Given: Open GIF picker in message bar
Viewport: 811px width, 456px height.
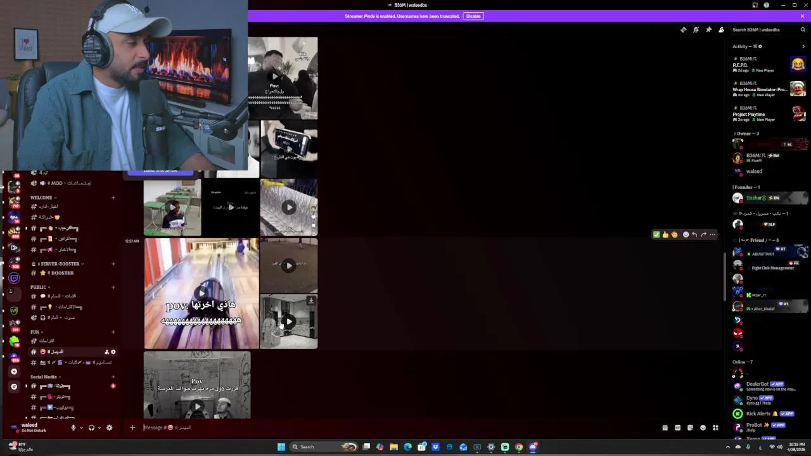Looking at the screenshot, I should click(677, 427).
